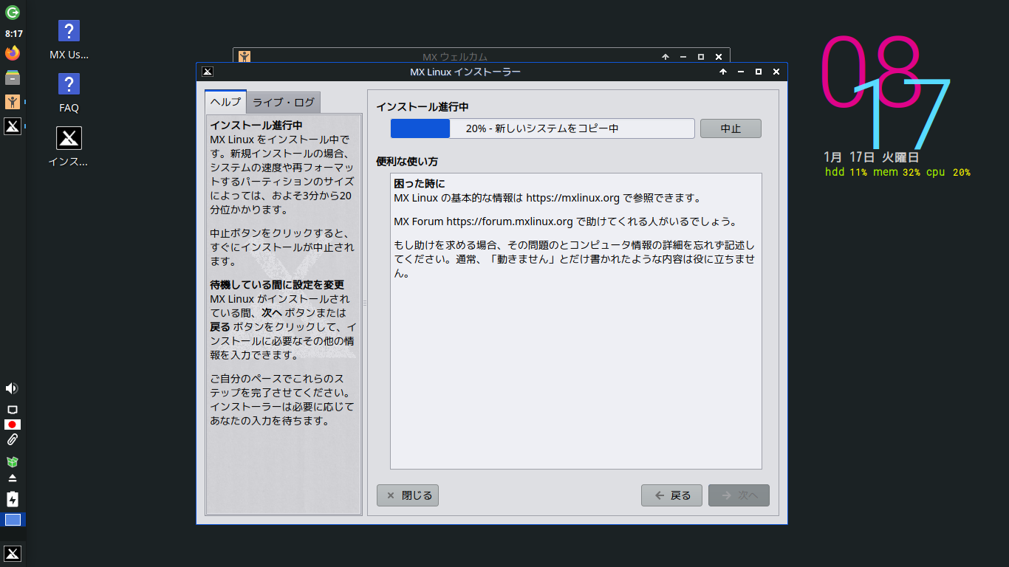Click the eject removable media tray icon
The image size is (1009, 567).
[12, 478]
